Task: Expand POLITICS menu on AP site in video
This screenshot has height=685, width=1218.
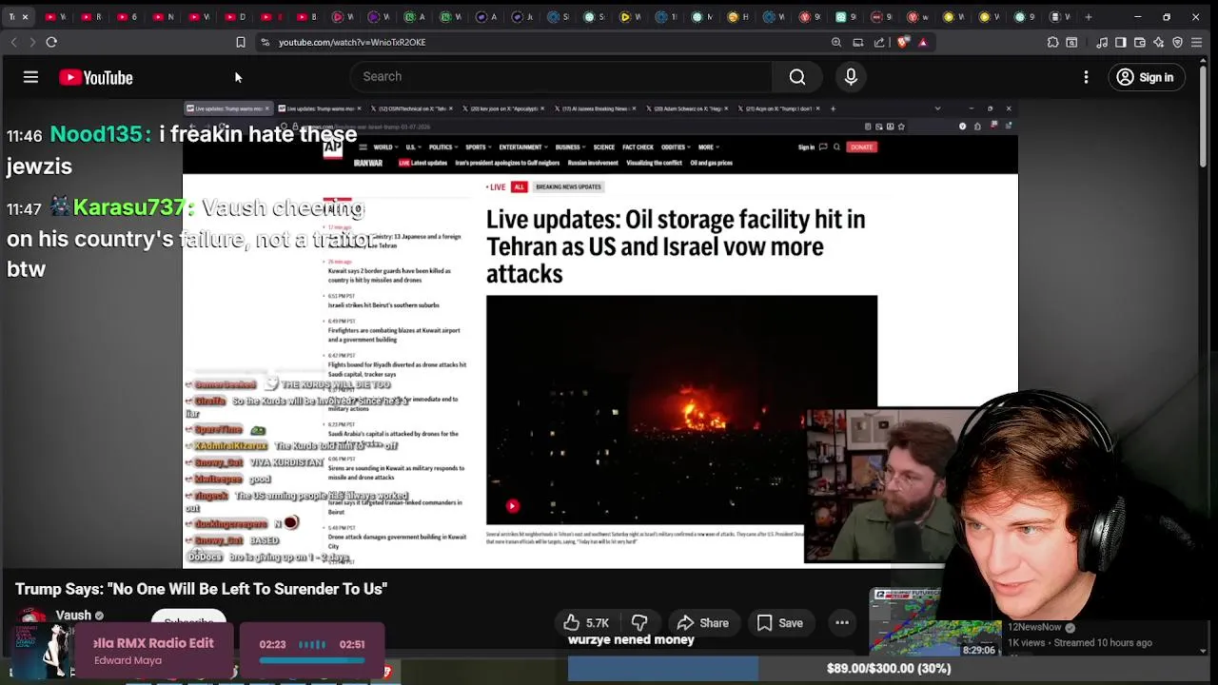Action: 442,147
